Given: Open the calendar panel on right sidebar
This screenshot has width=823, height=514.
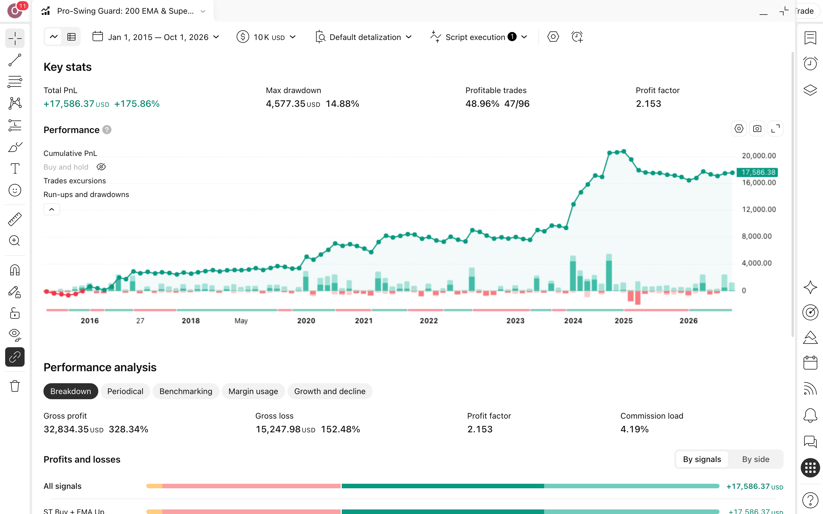Looking at the screenshot, I should click(810, 362).
